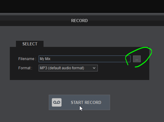
Task: Start recording with the START RECORD button
Action: [x=79, y=102]
